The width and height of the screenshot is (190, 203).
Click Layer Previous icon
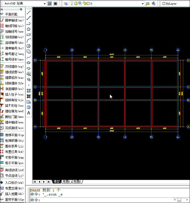point(154,4)
